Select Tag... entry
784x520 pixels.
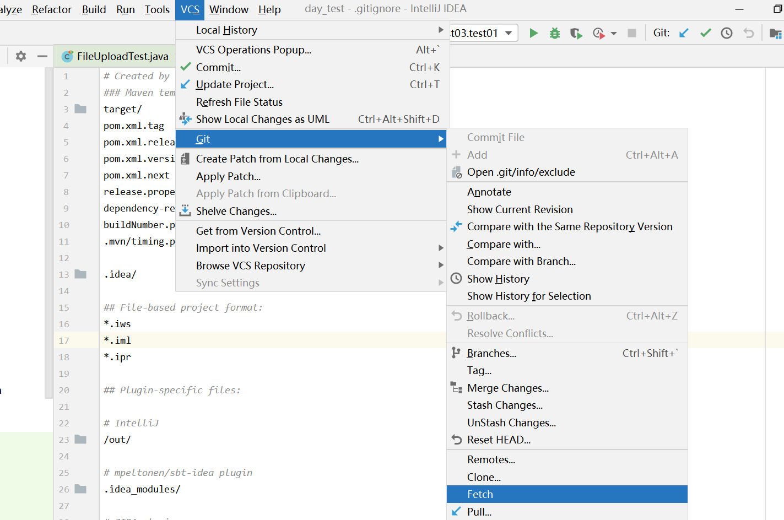567,370
